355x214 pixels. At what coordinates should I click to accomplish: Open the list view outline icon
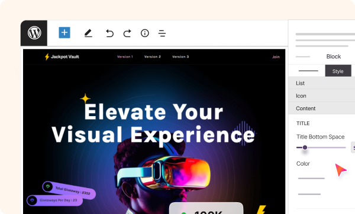point(162,33)
